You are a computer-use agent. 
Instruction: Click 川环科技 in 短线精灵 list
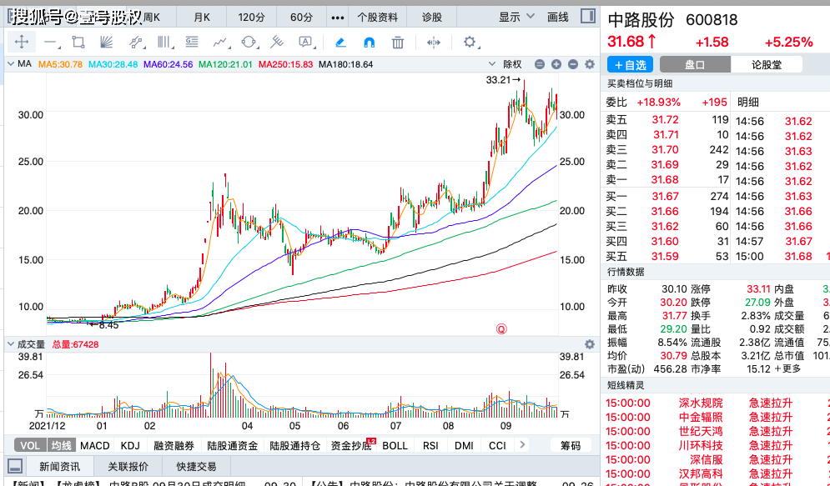(x=701, y=445)
